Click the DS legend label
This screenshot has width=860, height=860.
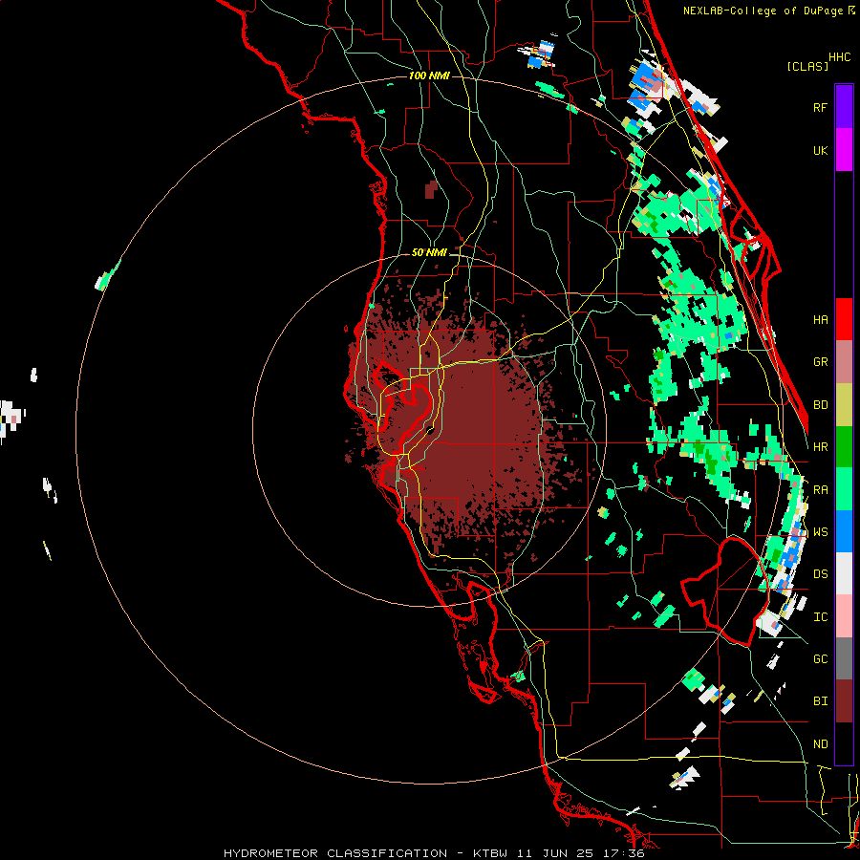point(820,574)
